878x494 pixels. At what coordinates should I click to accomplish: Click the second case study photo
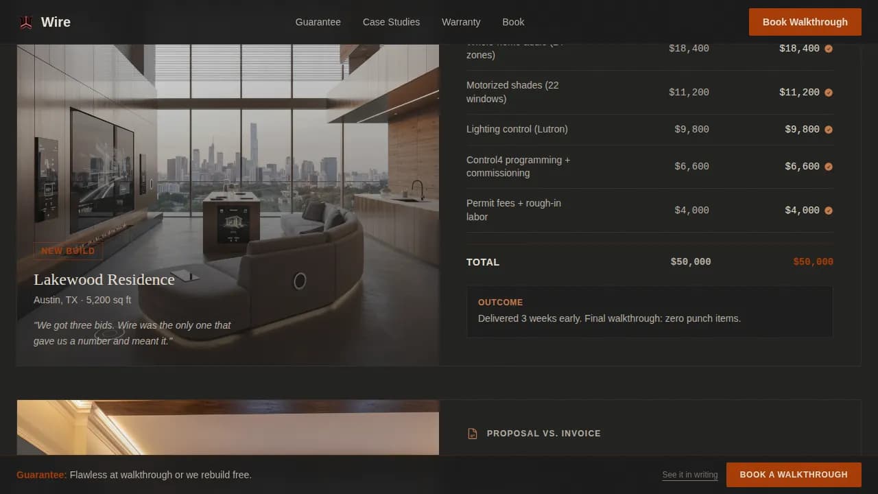click(228, 427)
